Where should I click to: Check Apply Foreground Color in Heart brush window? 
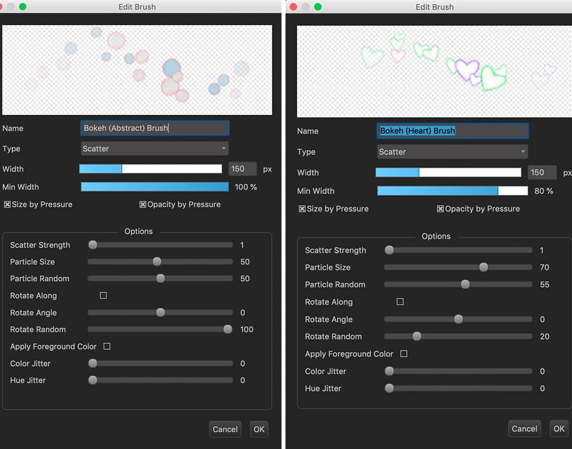[x=404, y=354]
